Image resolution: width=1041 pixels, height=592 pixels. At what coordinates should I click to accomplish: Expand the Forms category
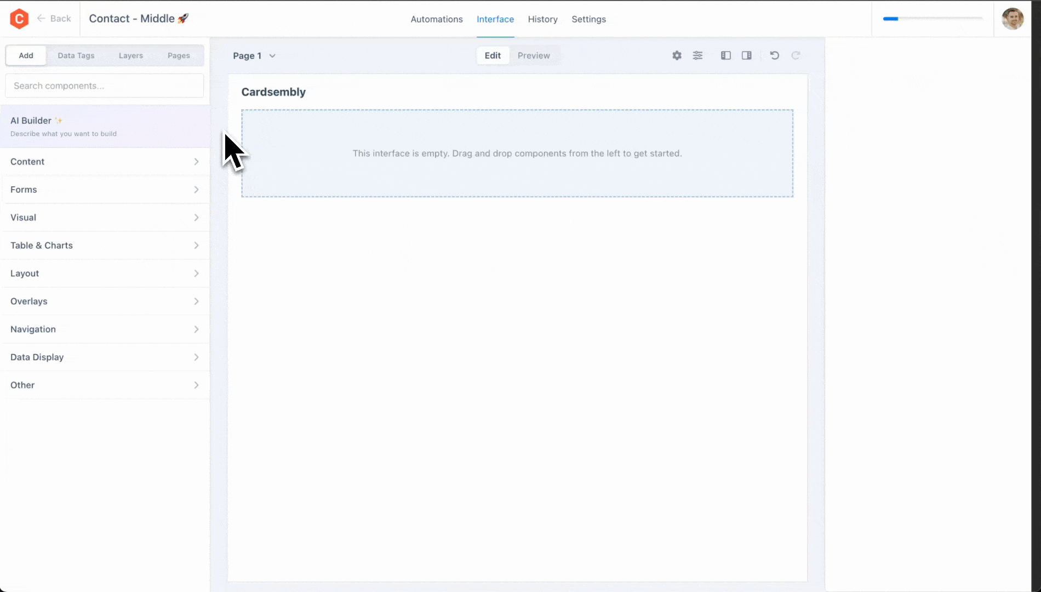click(105, 190)
